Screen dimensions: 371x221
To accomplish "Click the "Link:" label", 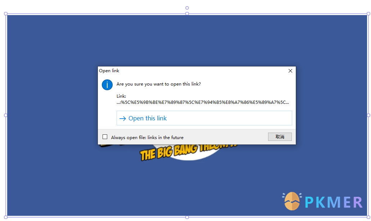I will click(121, 96).
